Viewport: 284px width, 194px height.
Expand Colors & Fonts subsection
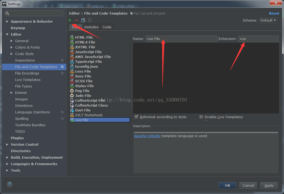pyautogui.click(x=11, y=47)
